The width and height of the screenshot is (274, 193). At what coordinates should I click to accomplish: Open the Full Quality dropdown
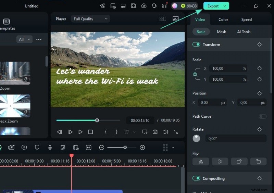click(90, 19)
